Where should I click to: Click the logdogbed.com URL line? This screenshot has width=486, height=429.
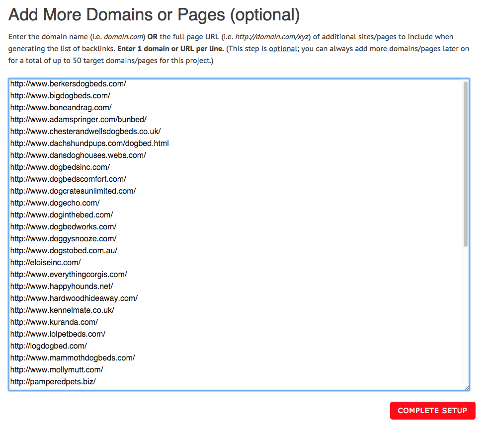49,346
